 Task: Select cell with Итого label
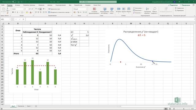tap(18, 53)
